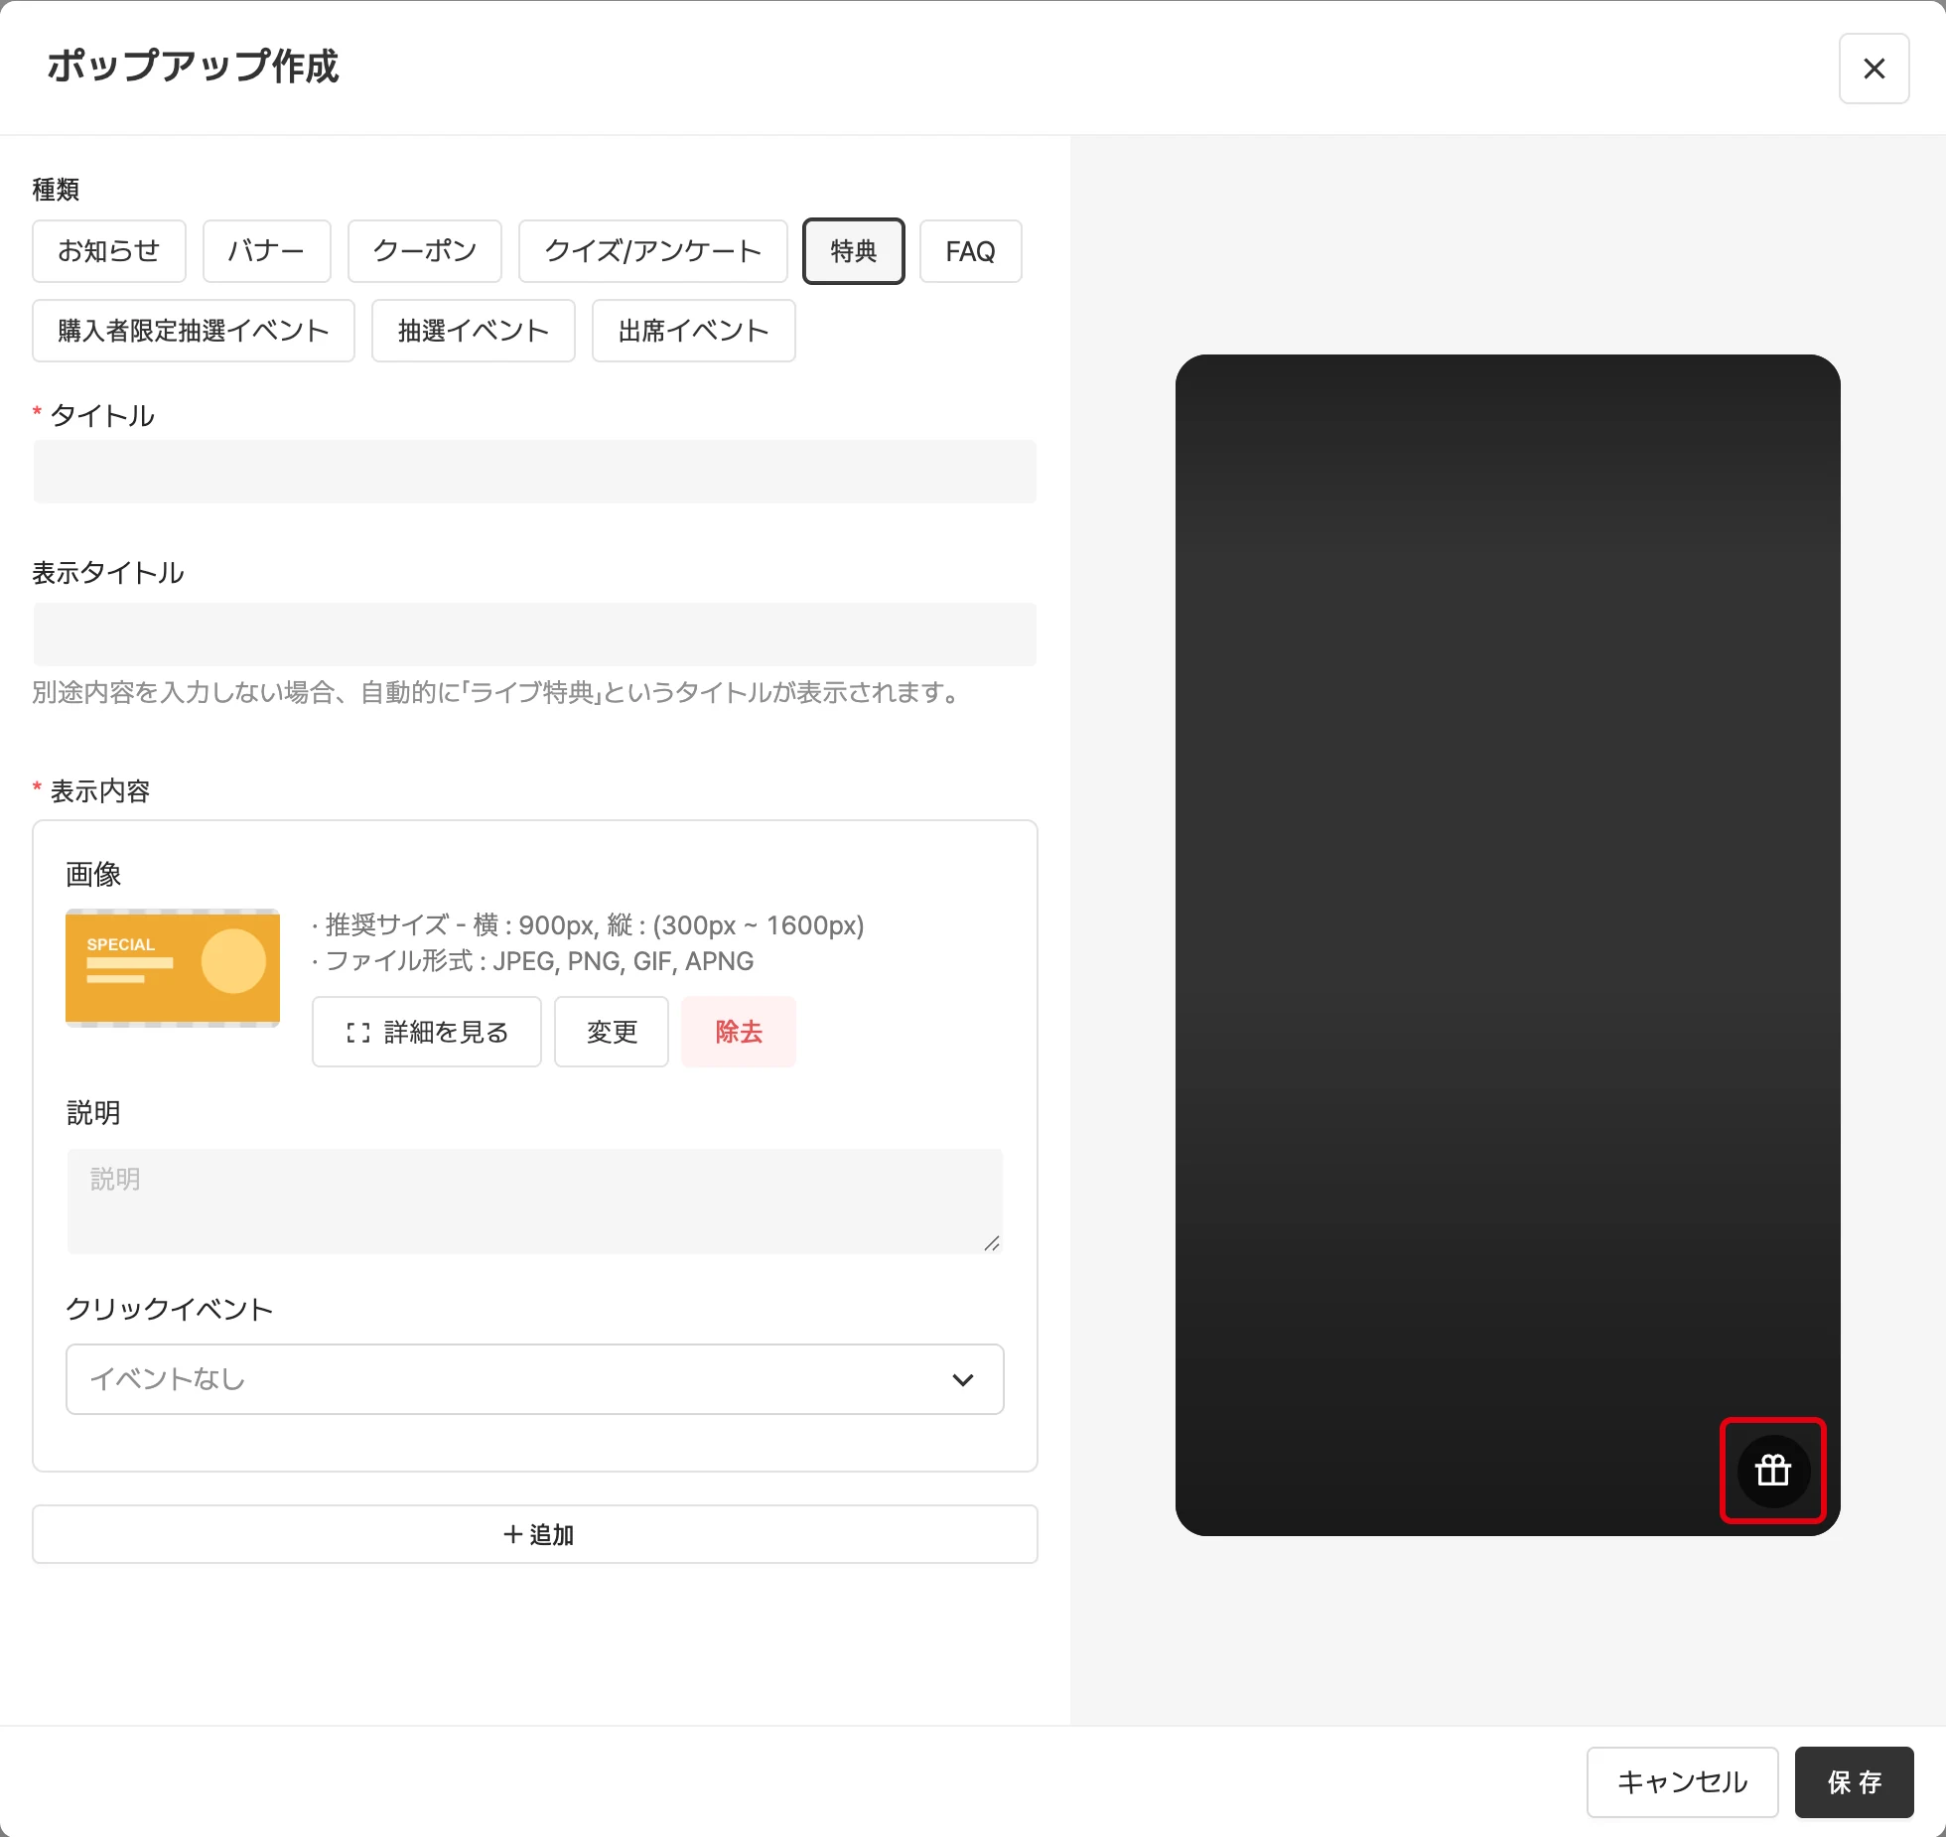Open 詳細を見る for the image
The height and width of the screenshot is (1837, 1946).
point(427,1032)
